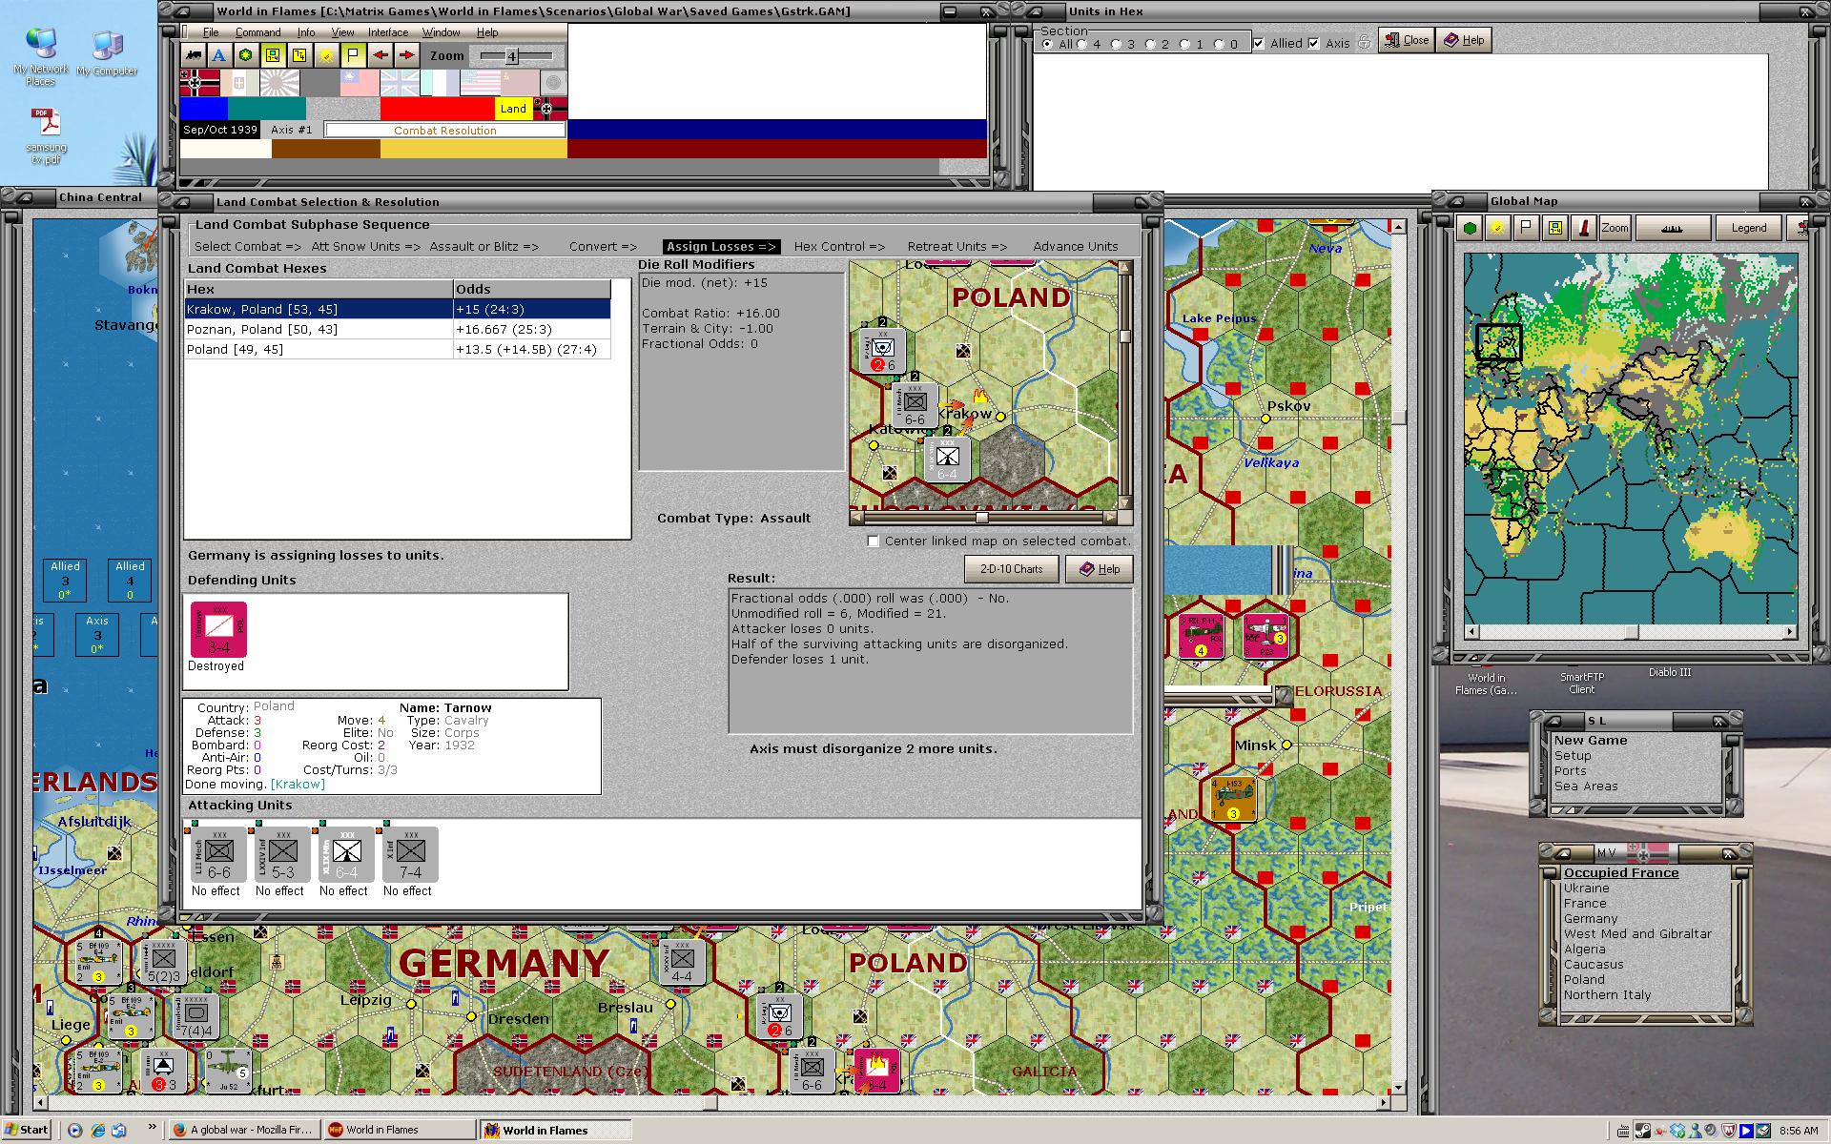Screen dimensions: 1831x1144
Task: Select the Chinese flag in the powers row
Action: click(360, 83)
